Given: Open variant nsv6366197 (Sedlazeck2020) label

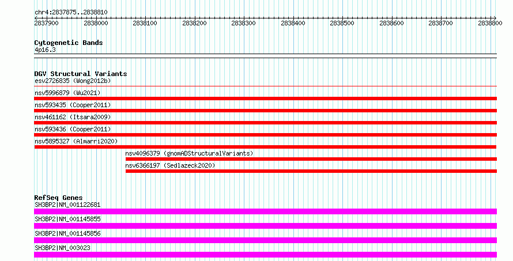Looking at the screenshot, I should 171,165.
